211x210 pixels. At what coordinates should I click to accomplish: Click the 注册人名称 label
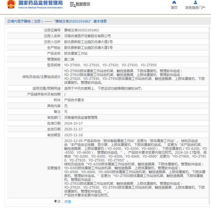coord(52,36)
